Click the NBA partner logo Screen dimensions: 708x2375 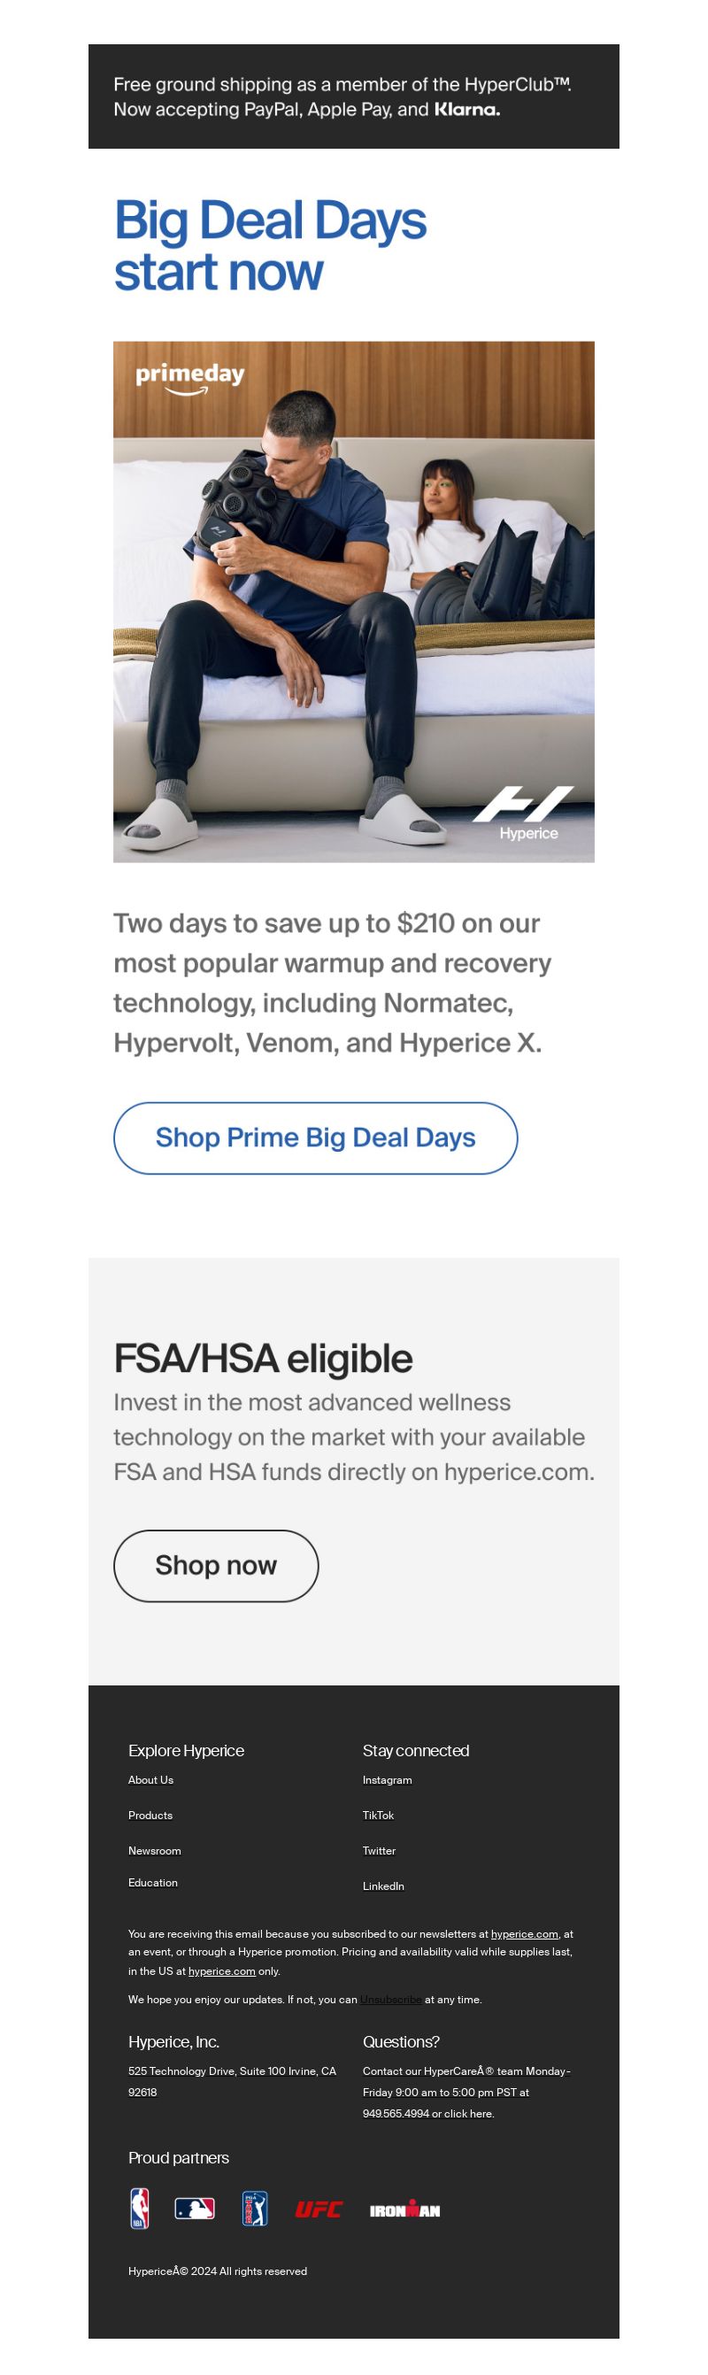(x=139, y=2208)
